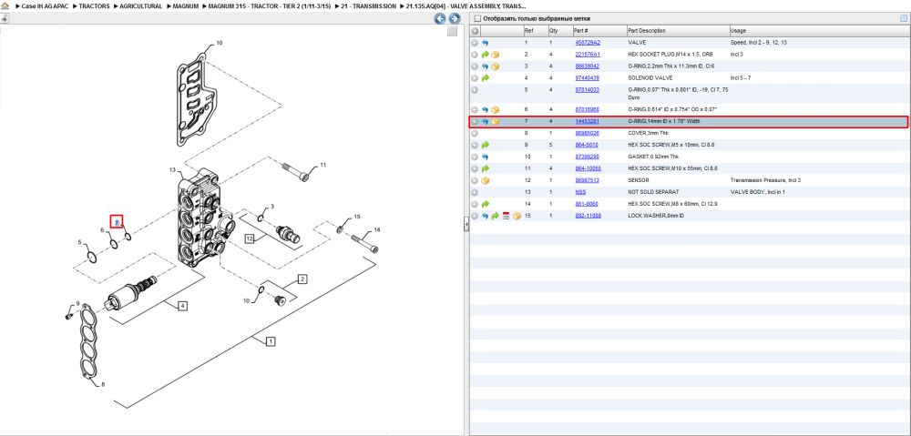Click blue arrow icon in VALVE row

(x=486, y=43)
